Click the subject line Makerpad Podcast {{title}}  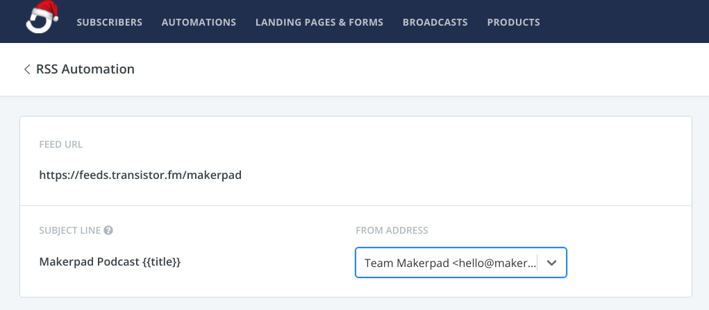[x=110, y=262]
